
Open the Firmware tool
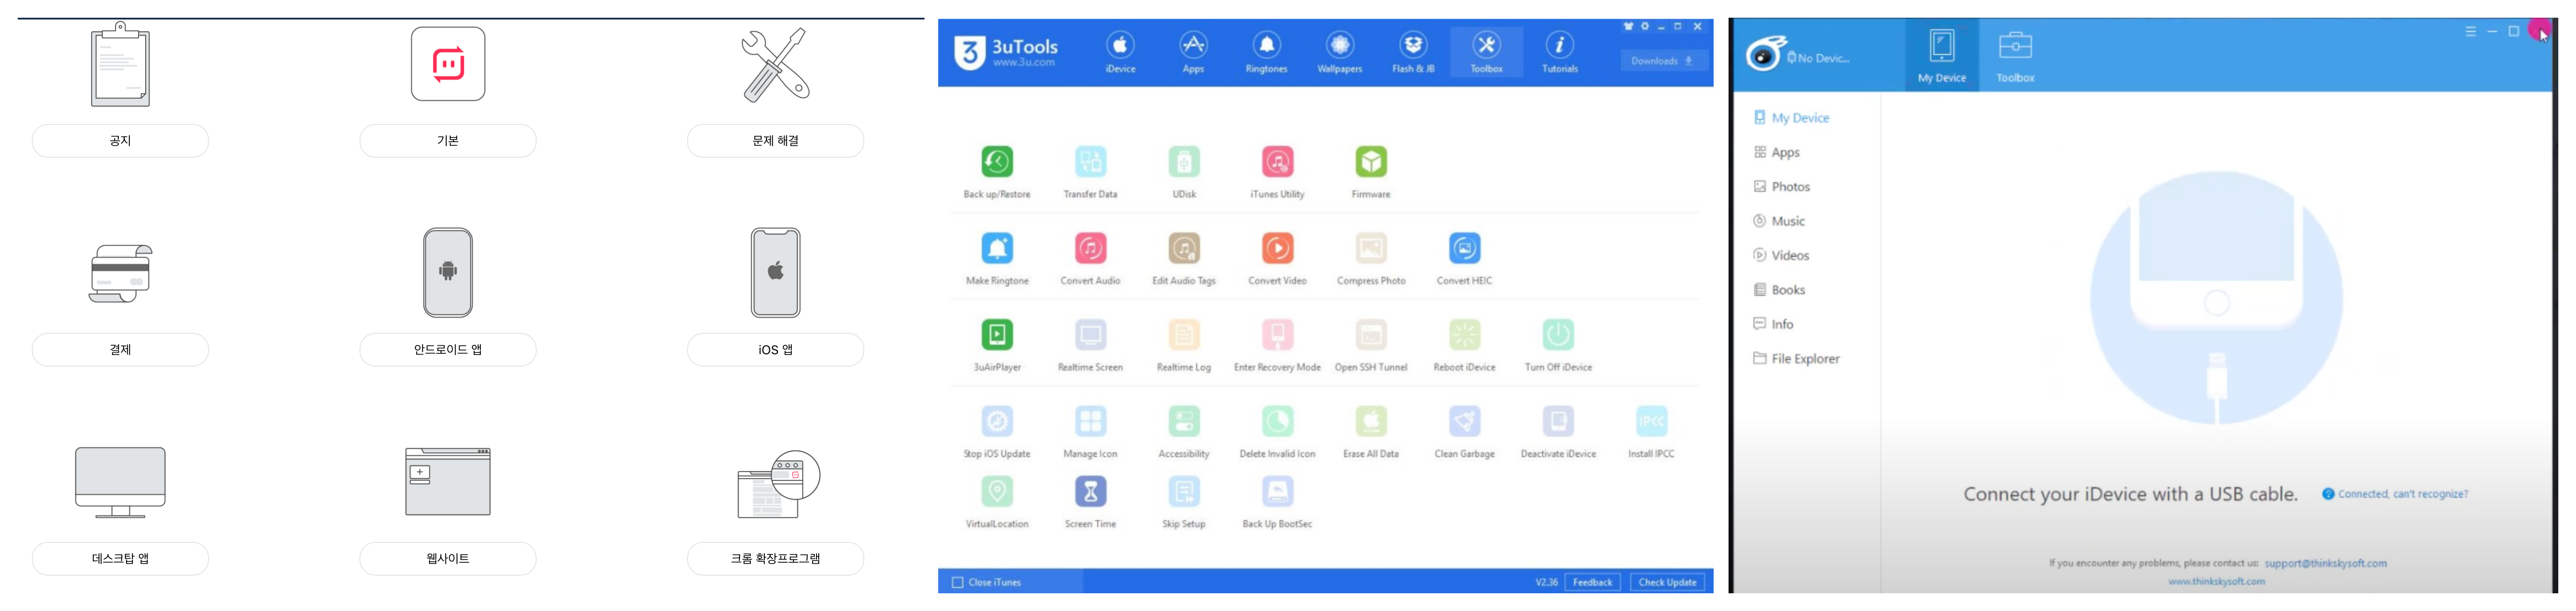click(1371, 163)
